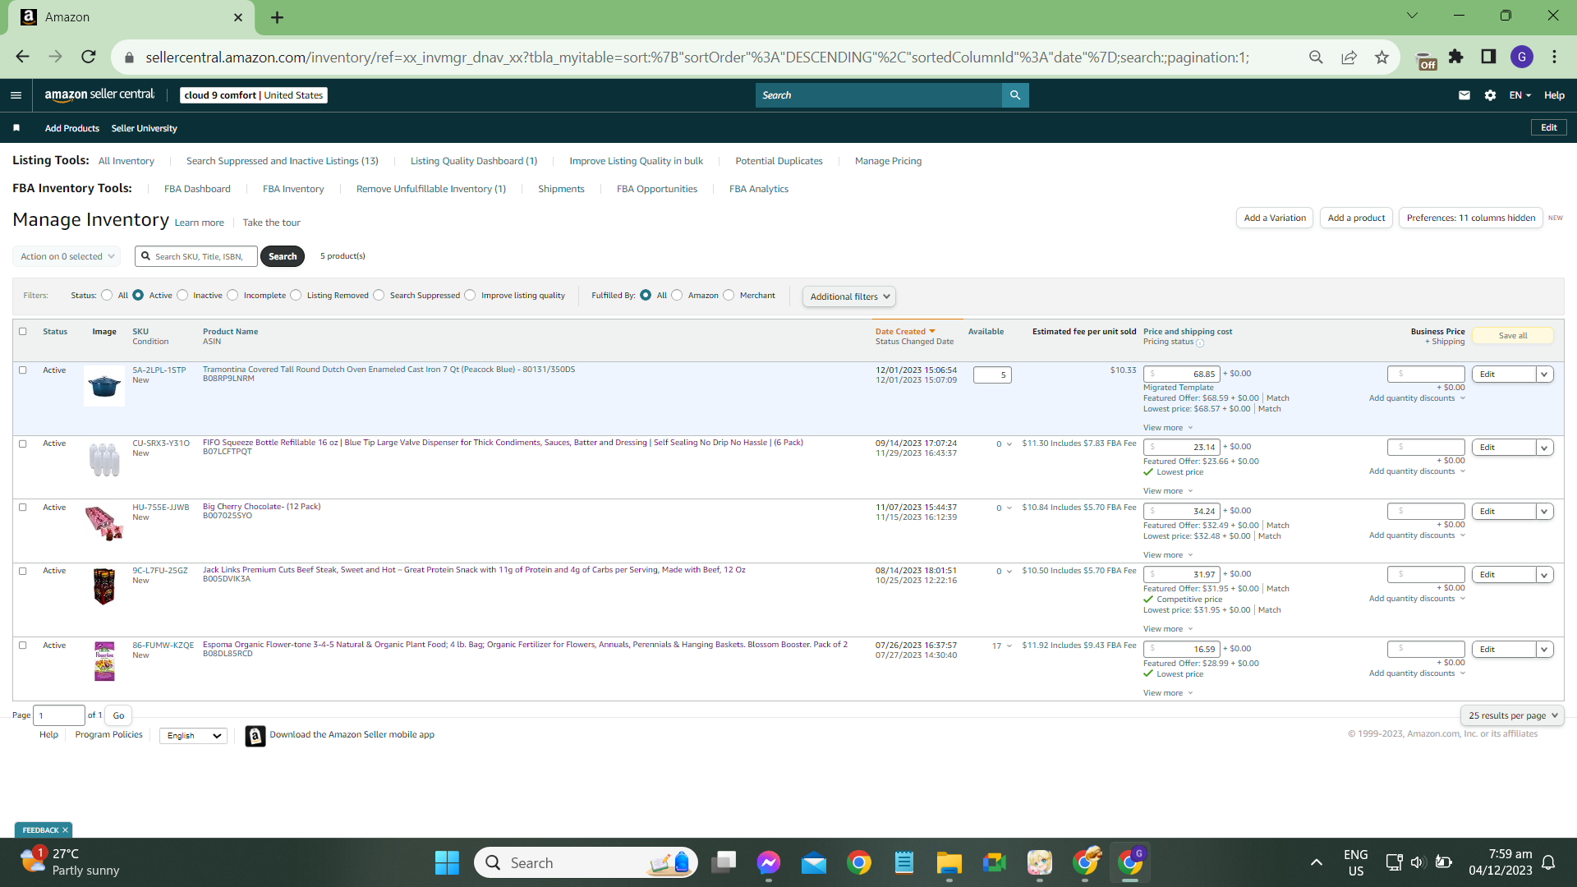Bookmark this page with the star icon
This screenshot has width=1577, height=887.
point(1382,57)
